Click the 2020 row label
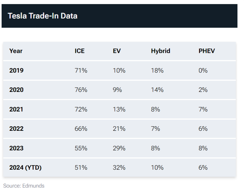The width and height of the screenshot is (244, 193). click(x=16, y=90)
